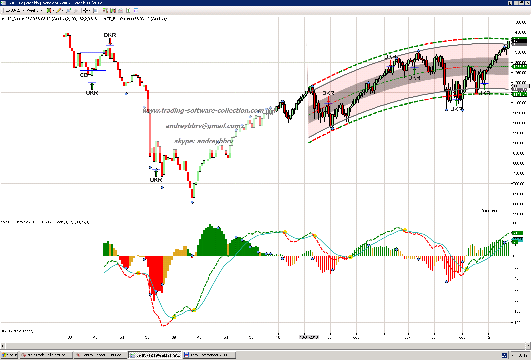This screenshot has height=360, width=531.
Task: Switch to Control Center - Untitled1 taskbar window
Action: tap(100, 355)
